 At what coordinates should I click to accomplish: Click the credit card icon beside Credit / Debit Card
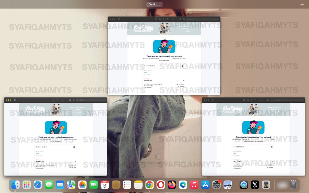pos(182,66)
